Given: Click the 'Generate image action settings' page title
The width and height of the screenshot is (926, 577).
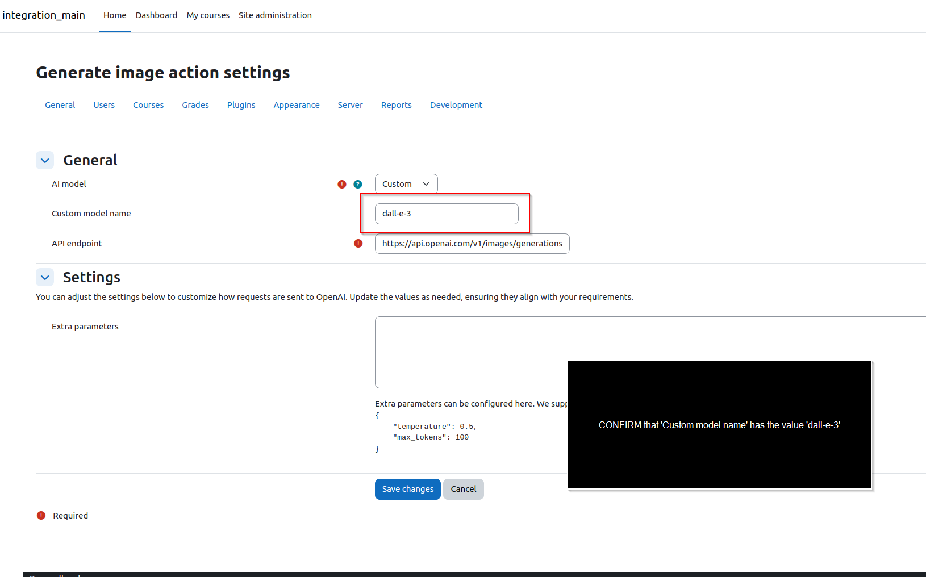Looking at the screenshot, I should coord(163,73).
